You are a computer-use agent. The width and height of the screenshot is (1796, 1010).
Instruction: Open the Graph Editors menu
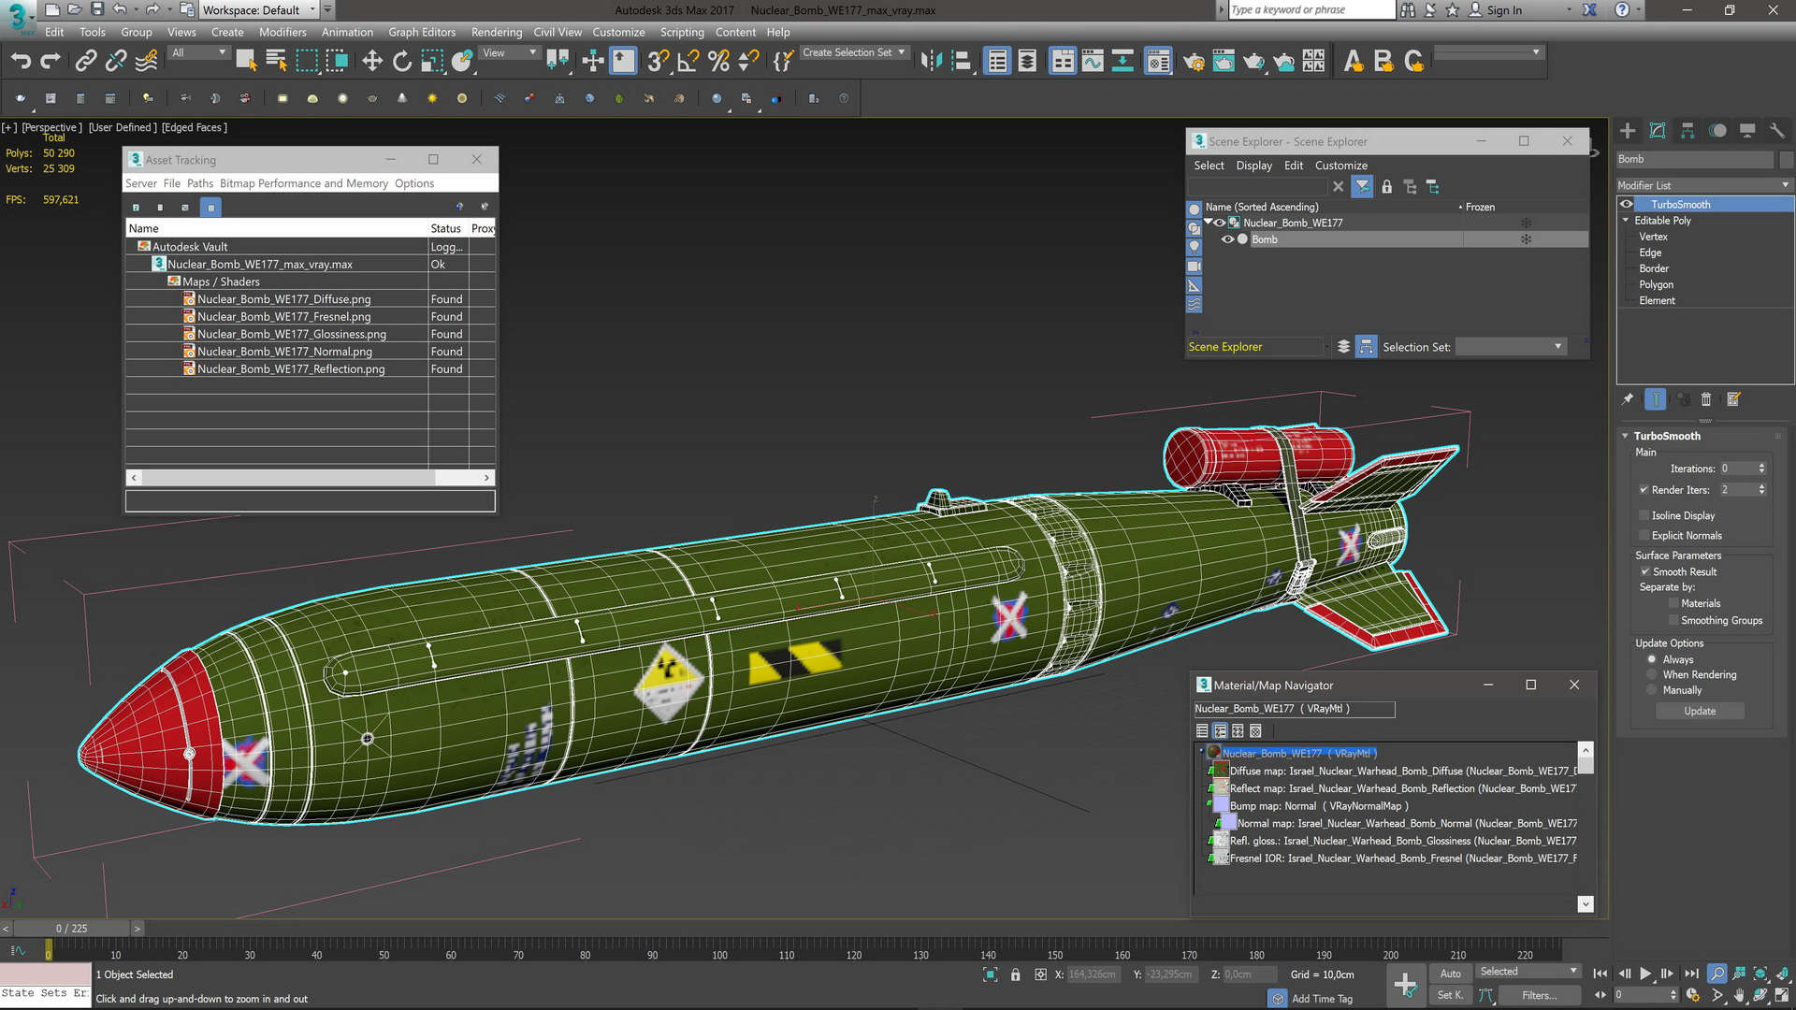coord(422,32)
